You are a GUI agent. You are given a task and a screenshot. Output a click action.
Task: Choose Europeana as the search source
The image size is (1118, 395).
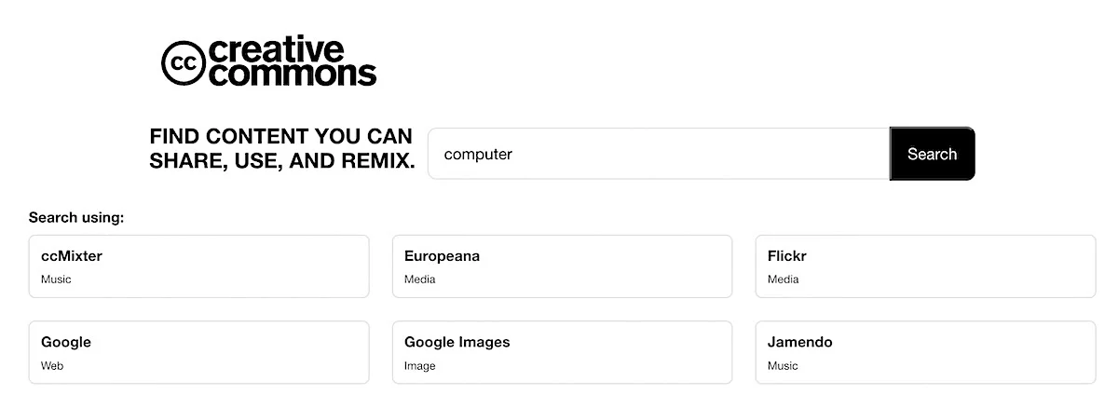pos(562,266)
